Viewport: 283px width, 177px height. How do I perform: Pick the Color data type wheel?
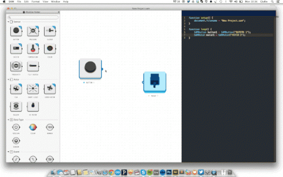33,127
